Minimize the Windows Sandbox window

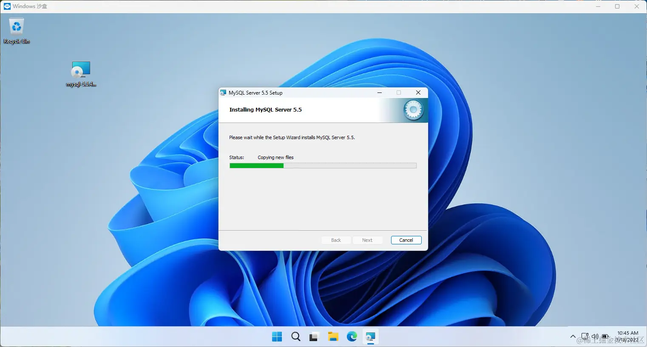pos(598,6)
